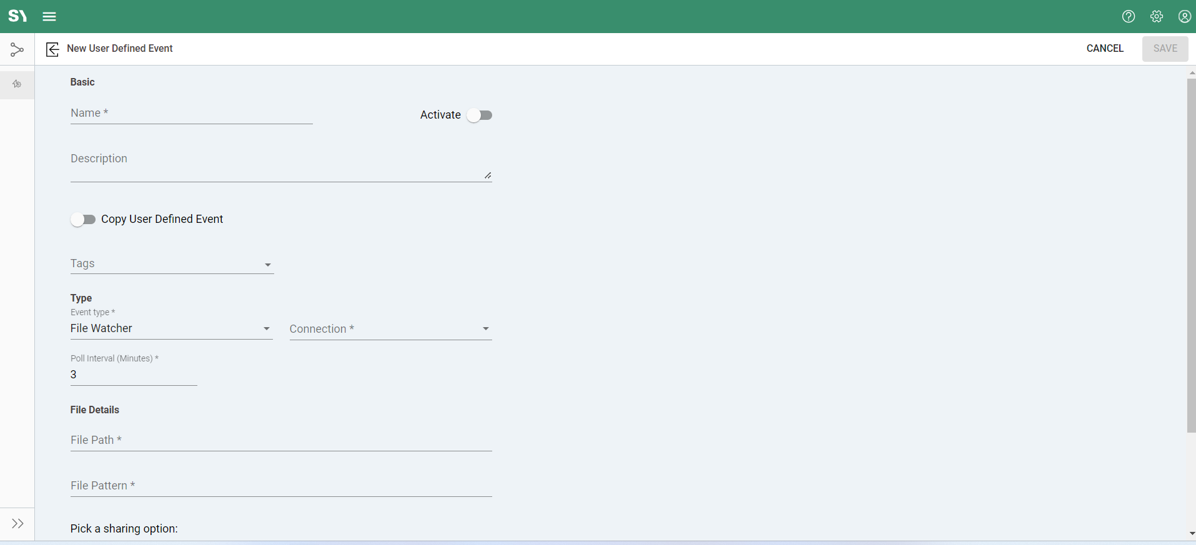Click the back arrow beside page title
Viewport: 1196px width, 545px height.
point(52,49)
